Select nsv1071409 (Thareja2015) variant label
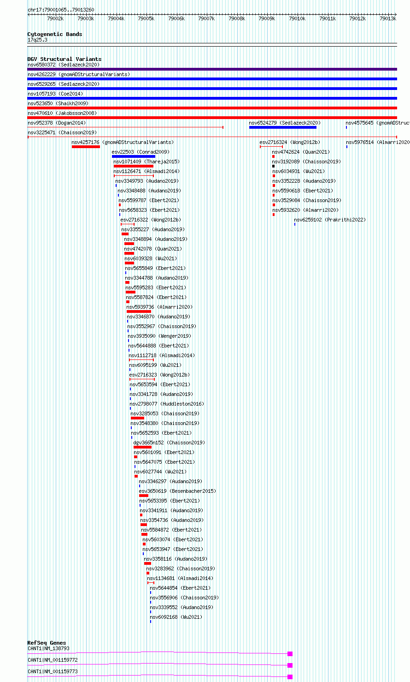The height and width of the screenshot is (682, 410). point(147,162)
